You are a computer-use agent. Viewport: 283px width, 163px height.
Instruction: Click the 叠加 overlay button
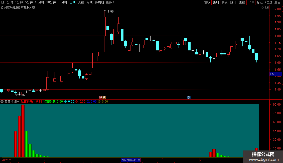(x=216, y=2)
